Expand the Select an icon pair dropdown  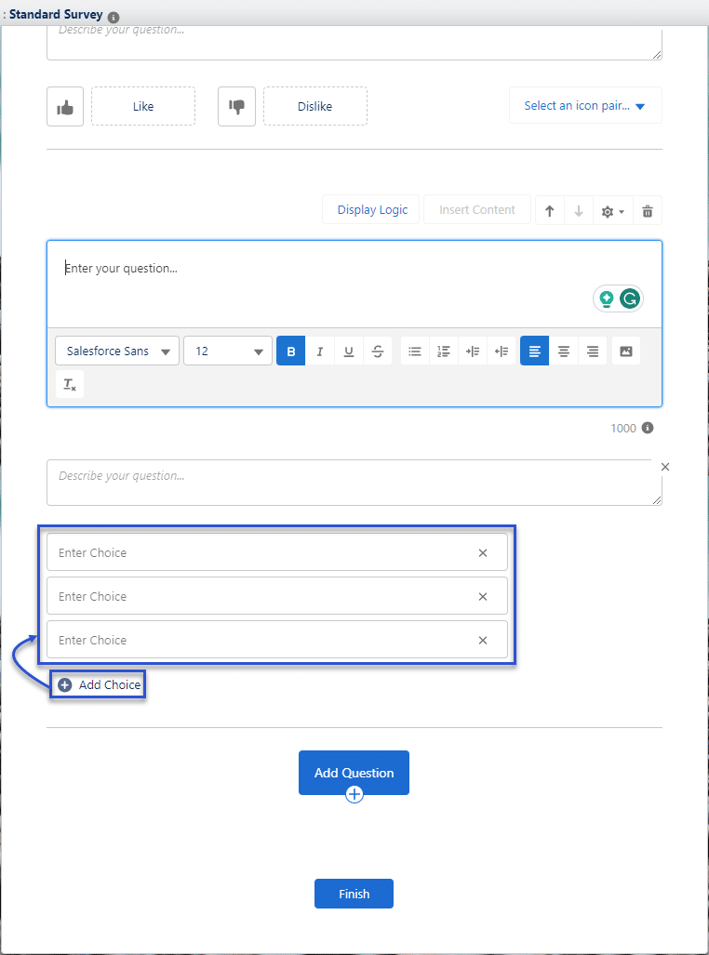click(x=585, y=106)
